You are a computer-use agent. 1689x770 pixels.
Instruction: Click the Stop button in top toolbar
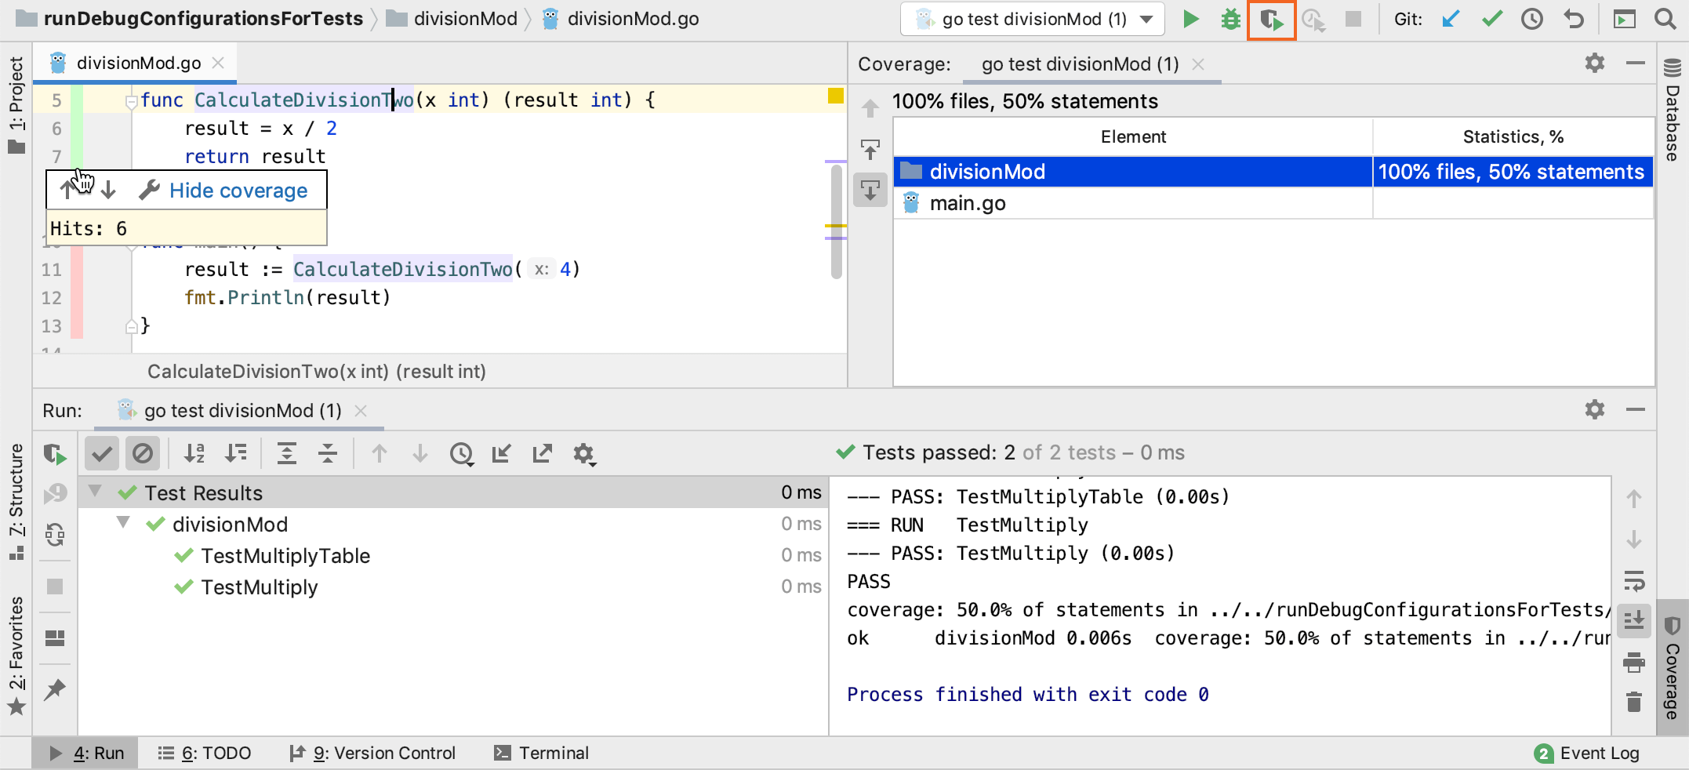click(1353, 19)
